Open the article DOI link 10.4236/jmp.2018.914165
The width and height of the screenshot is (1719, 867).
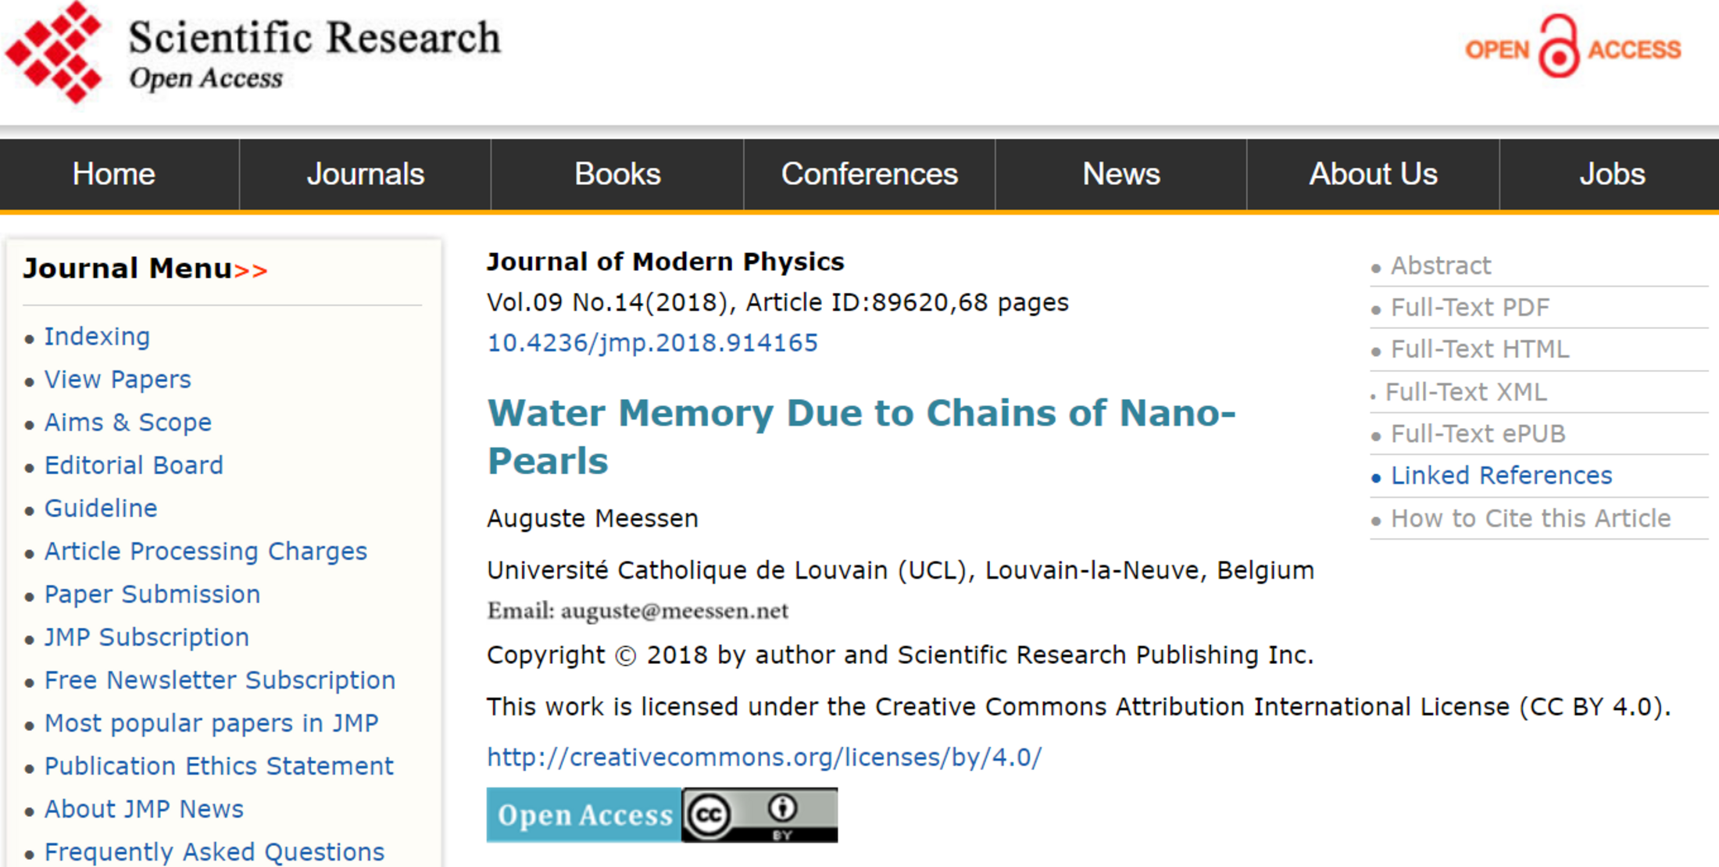[652, 343]
